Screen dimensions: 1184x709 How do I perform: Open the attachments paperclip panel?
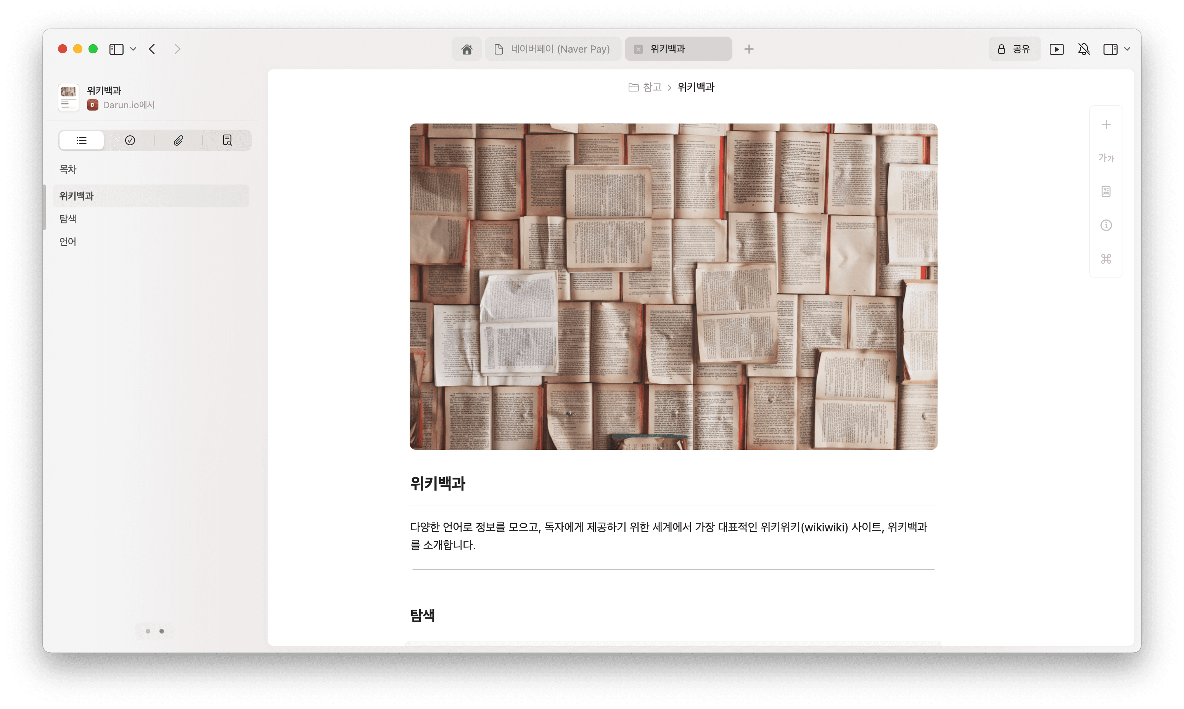coord(178,140)
